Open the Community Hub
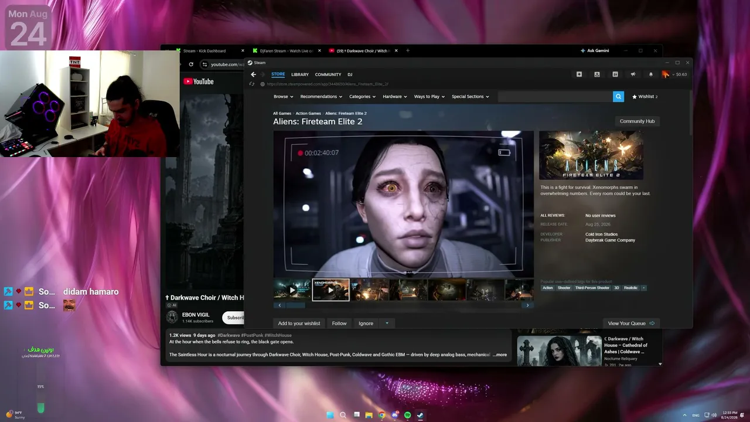 click(x=637, y=121)
